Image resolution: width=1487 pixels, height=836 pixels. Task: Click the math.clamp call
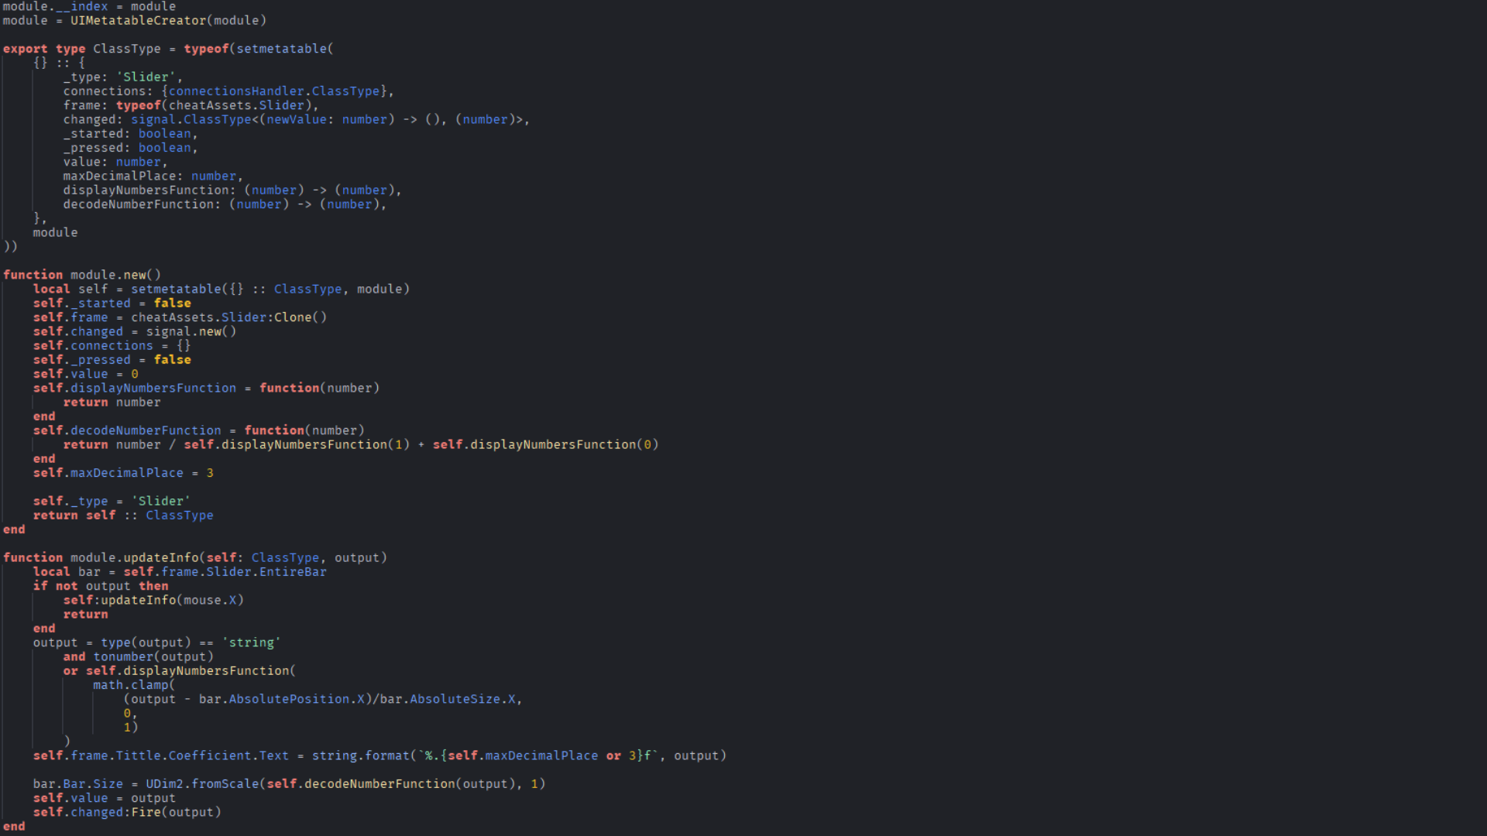point(130,685)
